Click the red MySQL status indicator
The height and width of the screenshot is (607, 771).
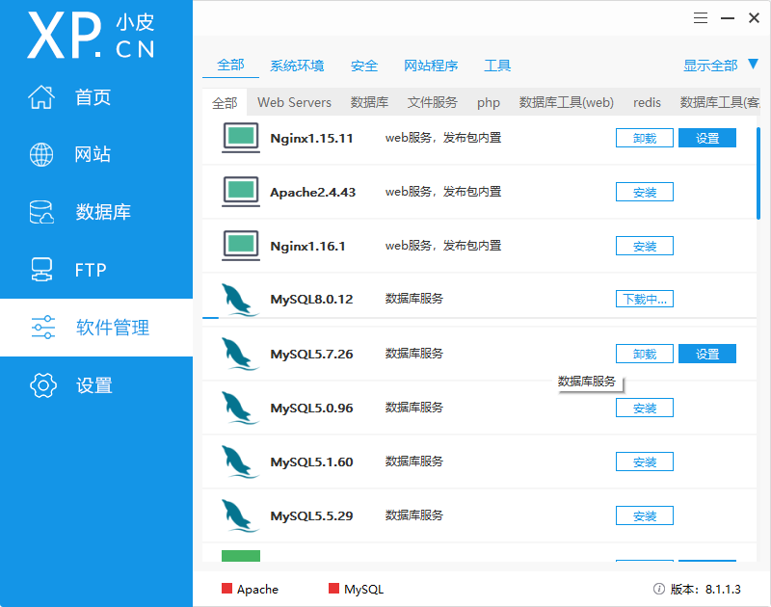(x=333, y=589)
